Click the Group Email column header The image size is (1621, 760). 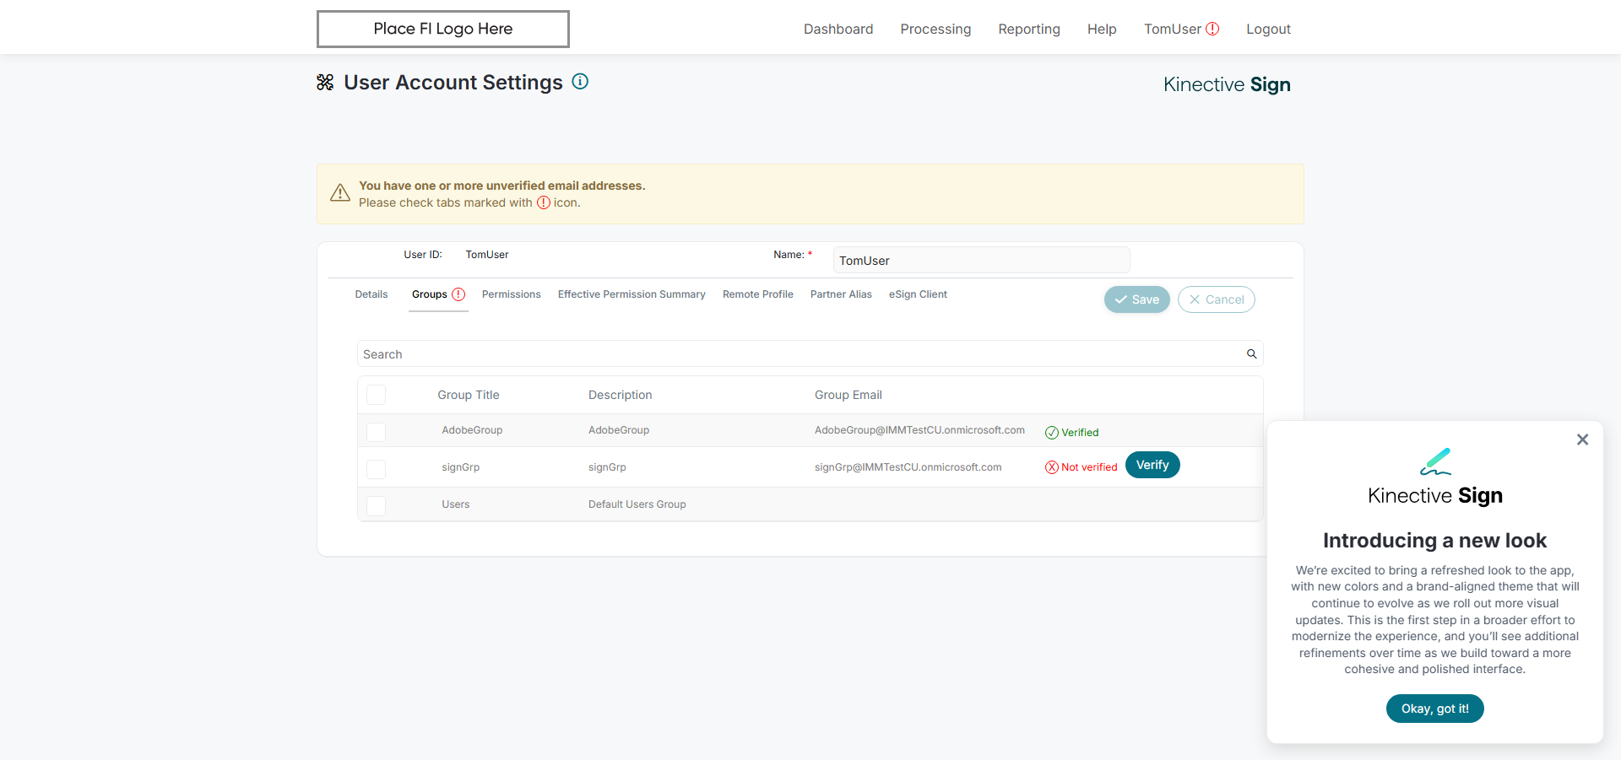click(848, 395)
